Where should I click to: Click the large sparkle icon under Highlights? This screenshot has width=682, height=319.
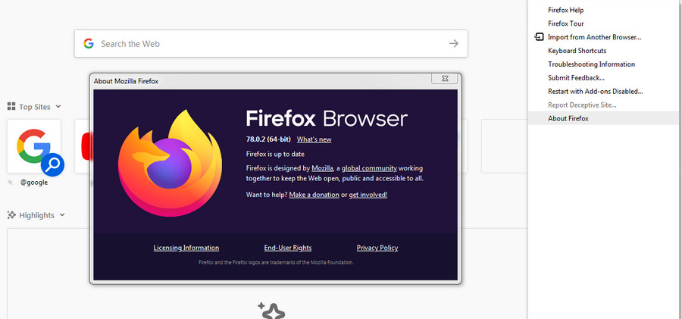coord(272,311)
